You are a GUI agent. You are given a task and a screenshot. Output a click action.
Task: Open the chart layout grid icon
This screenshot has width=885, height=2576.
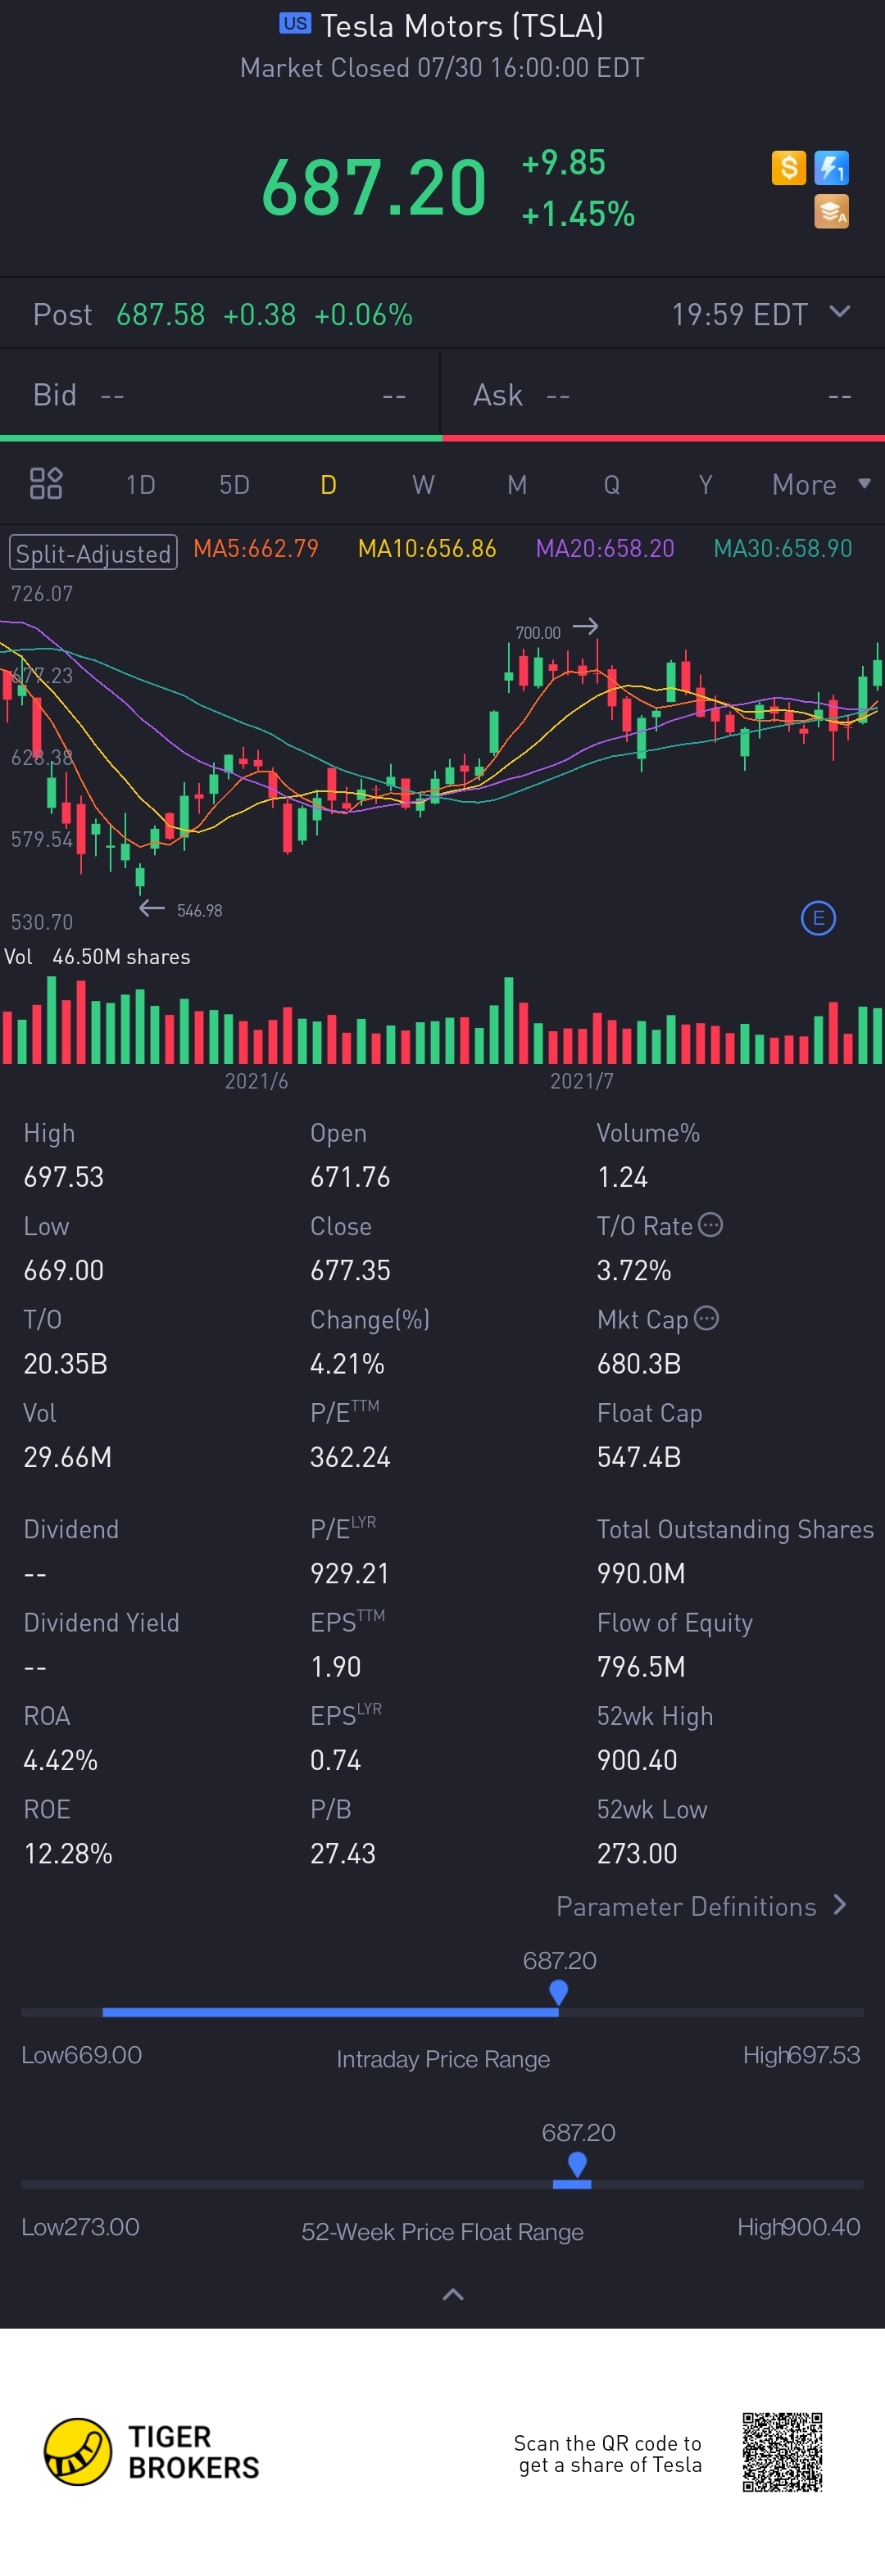point(46,484)
